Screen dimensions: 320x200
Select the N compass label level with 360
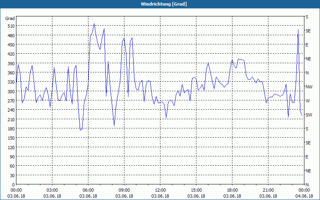click(x=307, y=73)
